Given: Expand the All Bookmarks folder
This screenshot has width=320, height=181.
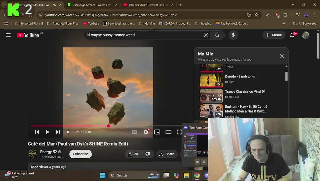Looking at the screenshot, I should tap(305, 24).
